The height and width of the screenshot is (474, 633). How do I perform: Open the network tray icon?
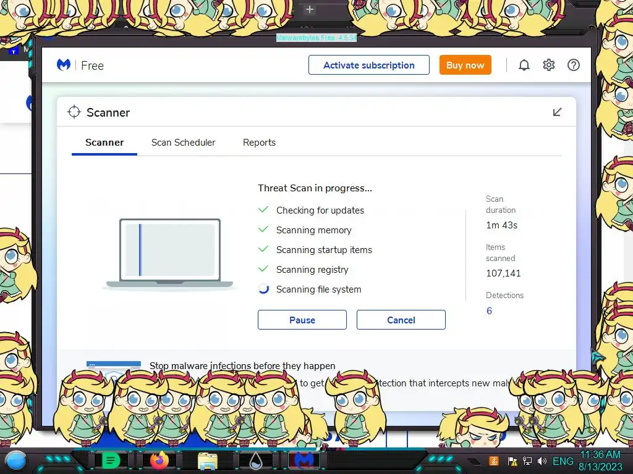click(x=527, y=460)
